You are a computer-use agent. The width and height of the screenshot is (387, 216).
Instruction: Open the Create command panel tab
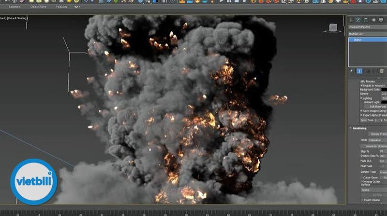[x=351, y=20]
